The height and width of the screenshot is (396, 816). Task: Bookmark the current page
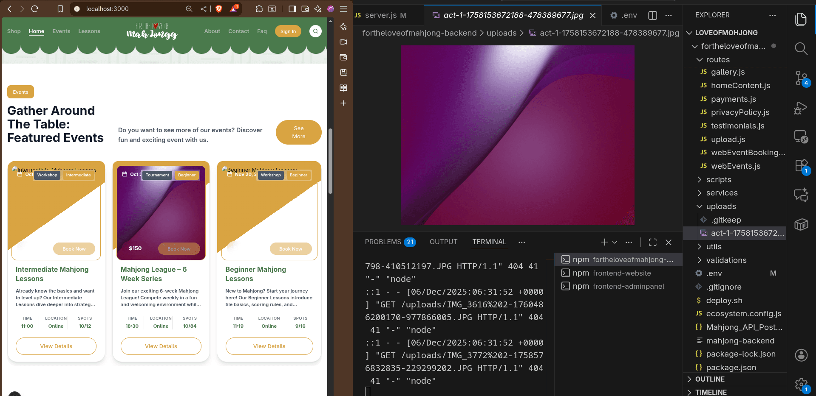(60, 9)
